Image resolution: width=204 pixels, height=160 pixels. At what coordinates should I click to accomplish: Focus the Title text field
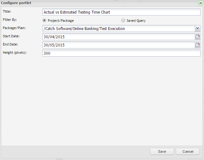pyautogui.click(x=121, y=12)
